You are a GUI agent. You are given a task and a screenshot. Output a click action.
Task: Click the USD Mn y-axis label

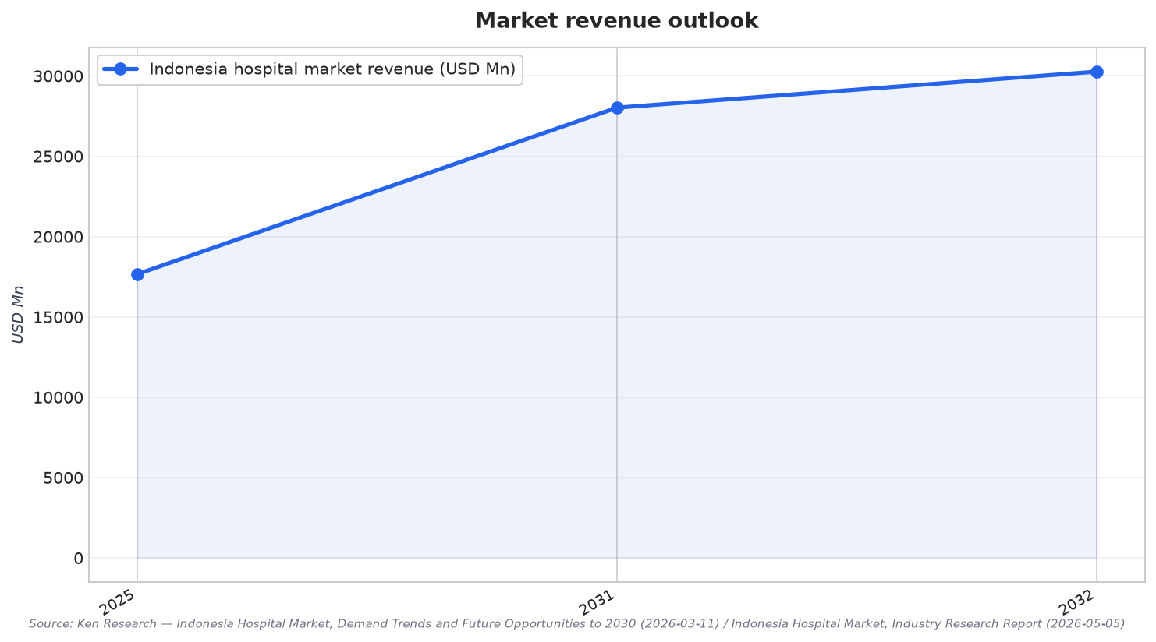[x=18, y=315]
